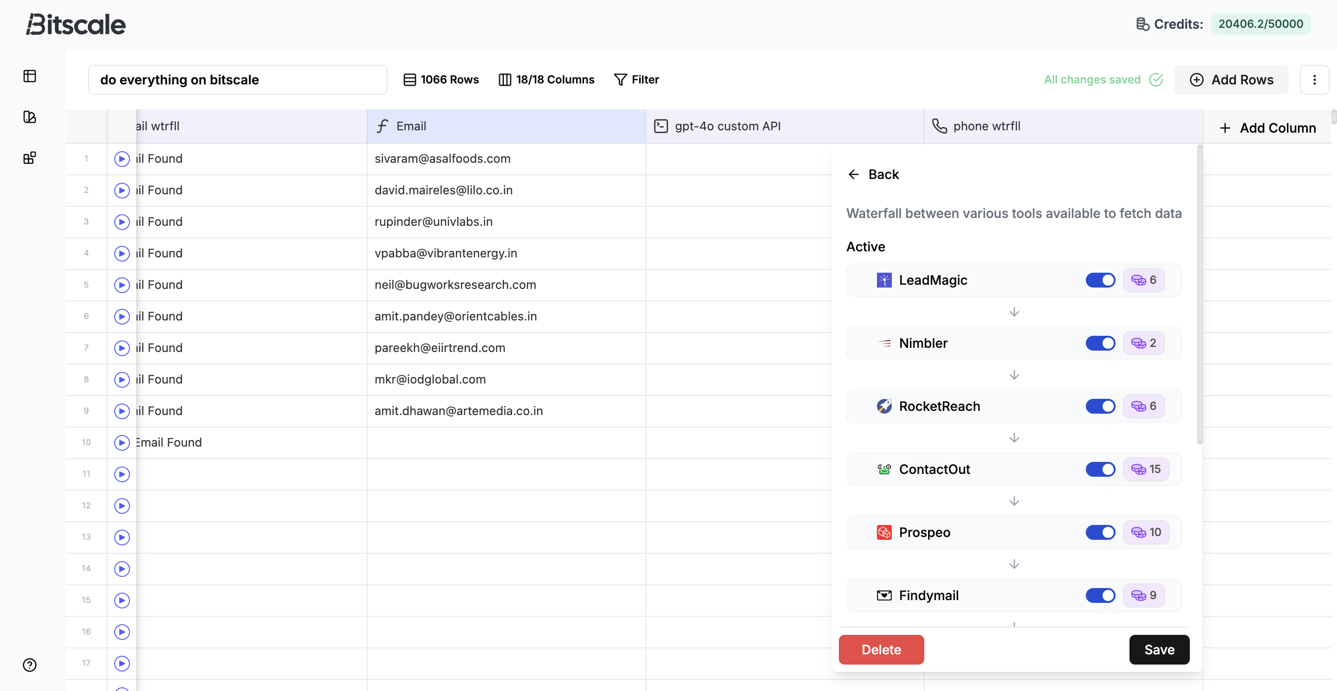This screenshot has height=691, width=1337.
Task: Click the mkr@iodglobal.com cell
Action: (506, 379)
